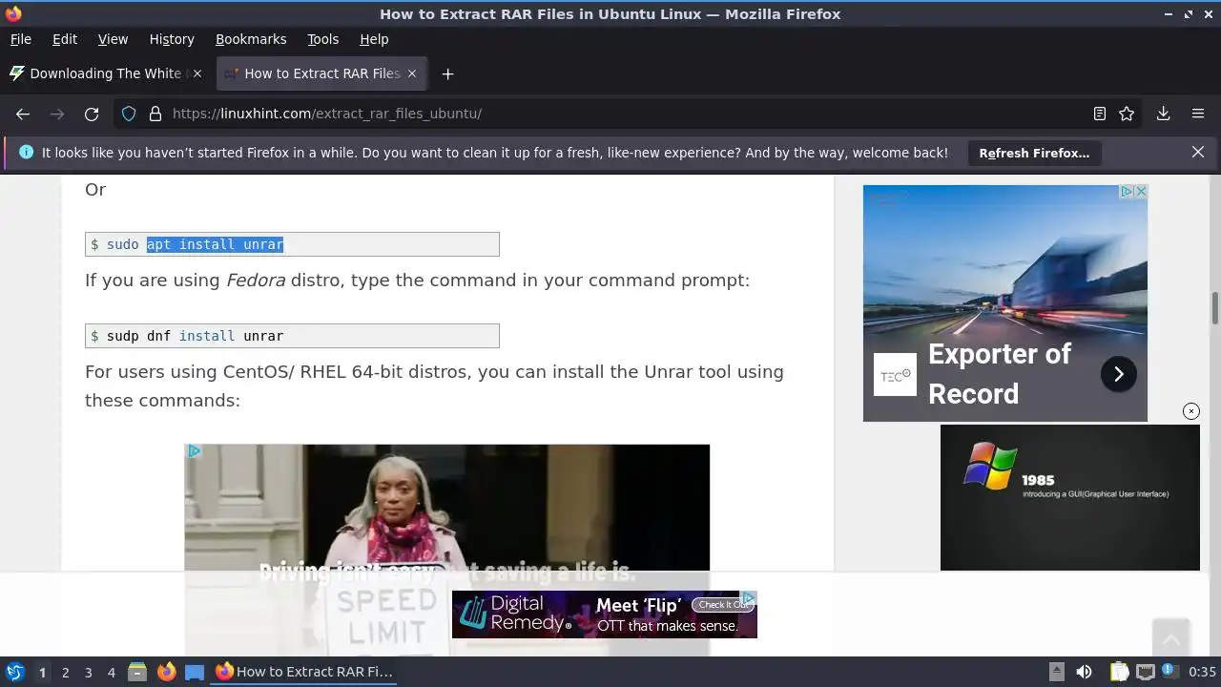Click the info icon on notification bar

[26, 153]
